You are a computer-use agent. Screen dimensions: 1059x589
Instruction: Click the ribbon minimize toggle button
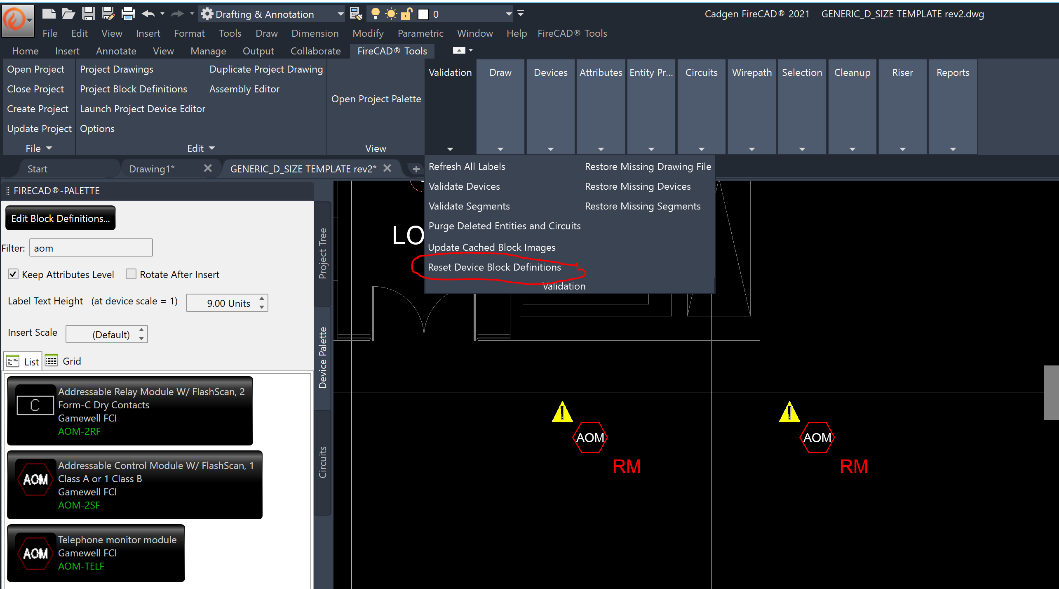[459, 50]
